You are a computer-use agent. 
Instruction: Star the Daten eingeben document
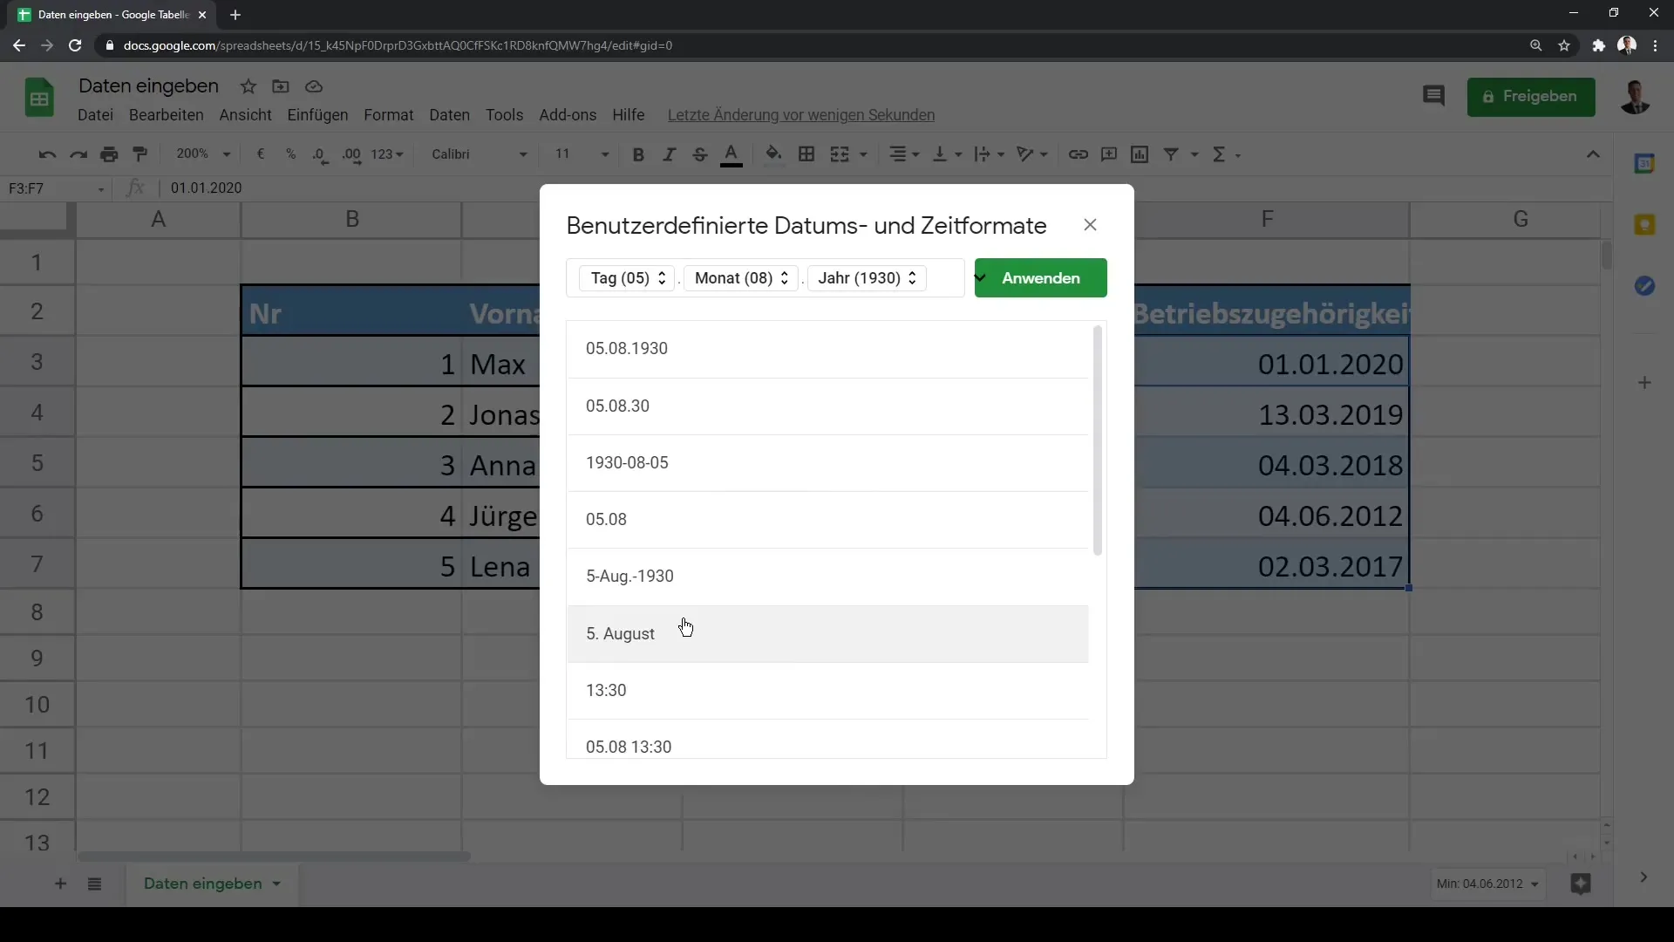click(x=248, y=86)
